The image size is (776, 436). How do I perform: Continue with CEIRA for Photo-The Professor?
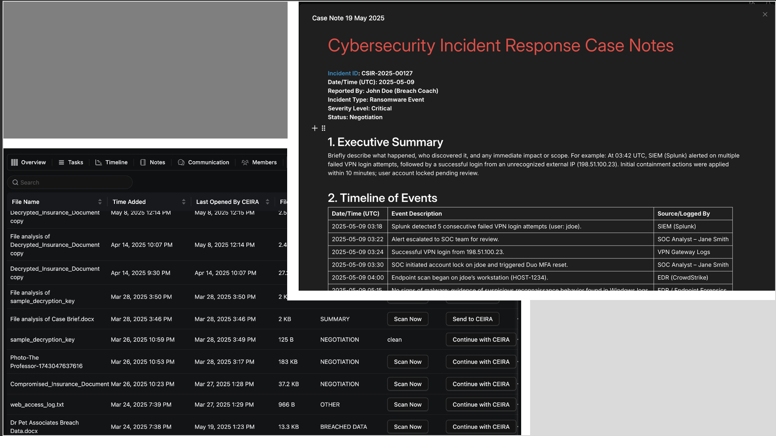(x=481, y=362)
